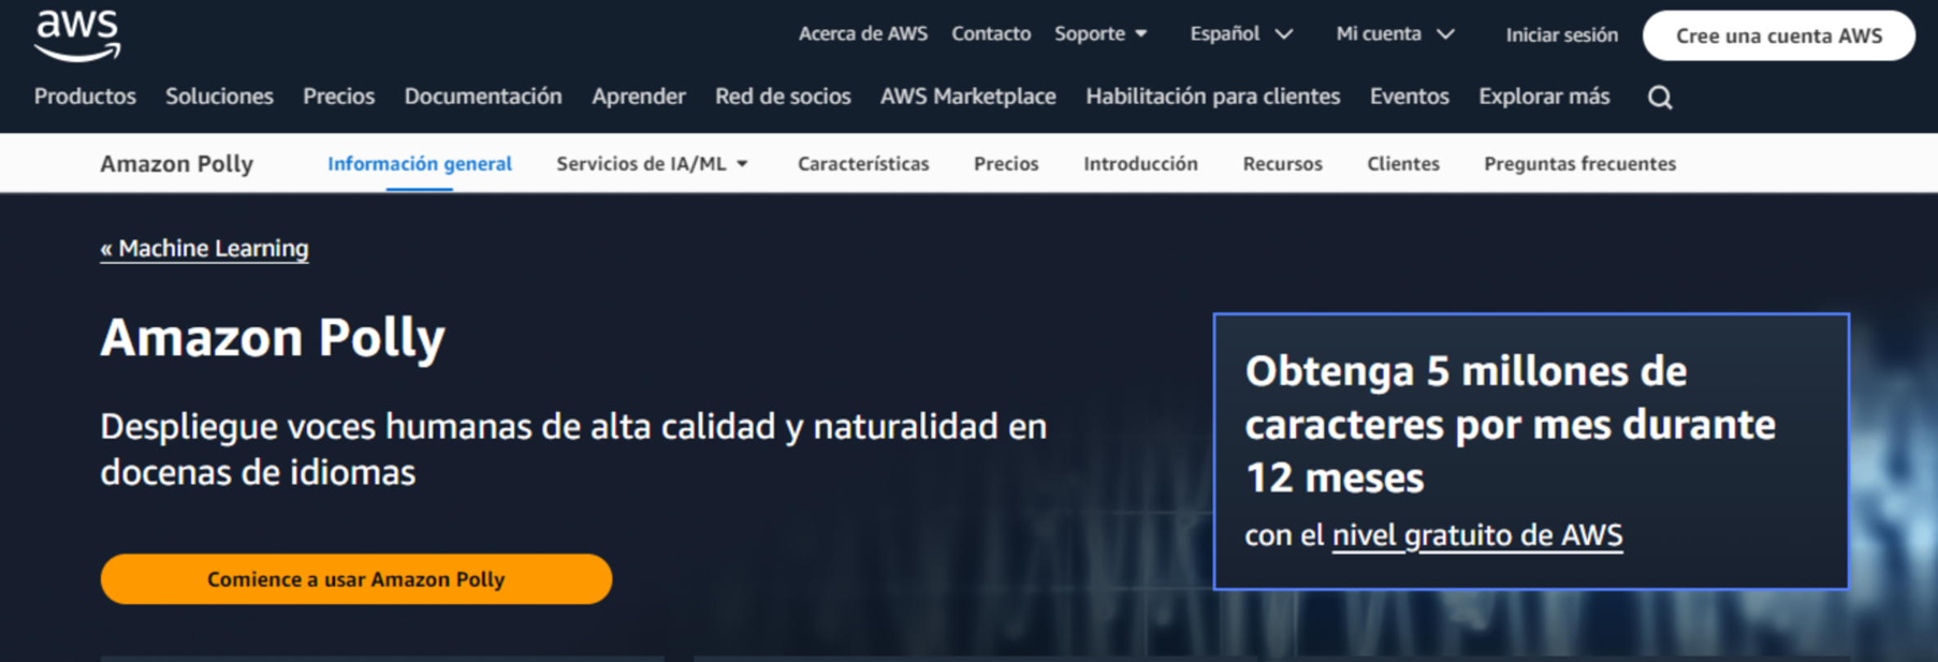Open the Documentación menu
This screenshot has width=1938, height=662.
(483, 96)
